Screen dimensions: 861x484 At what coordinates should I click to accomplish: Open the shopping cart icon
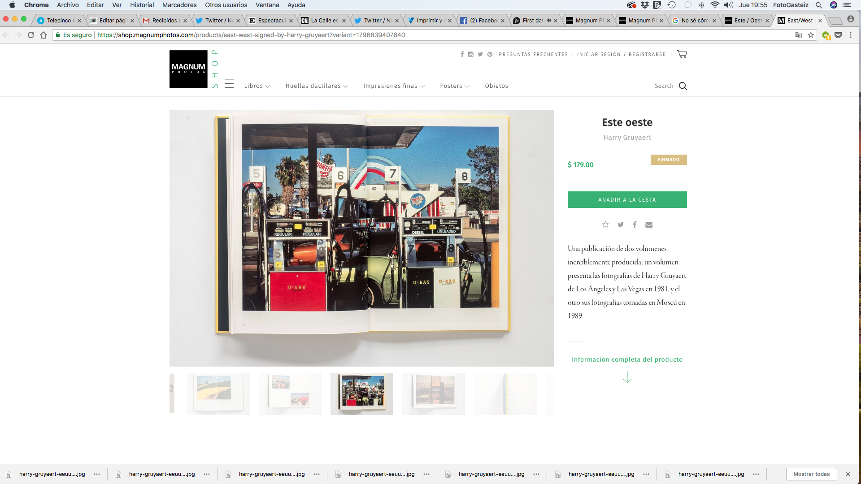(682, 54)
